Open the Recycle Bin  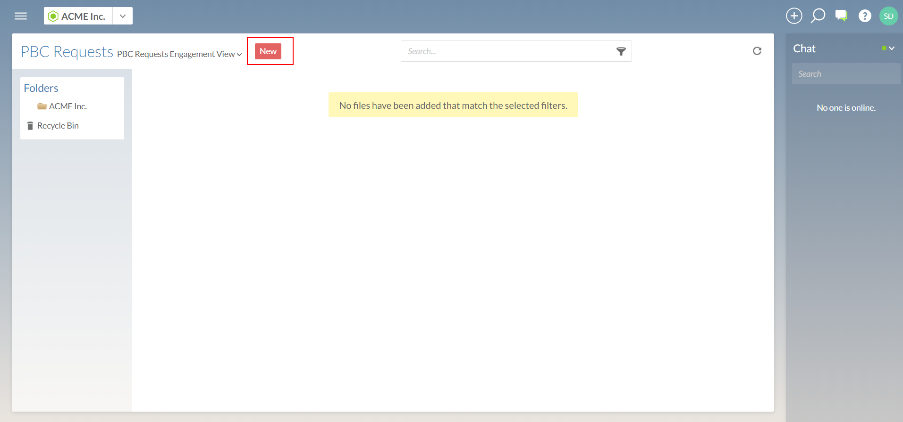coord(58,126)
